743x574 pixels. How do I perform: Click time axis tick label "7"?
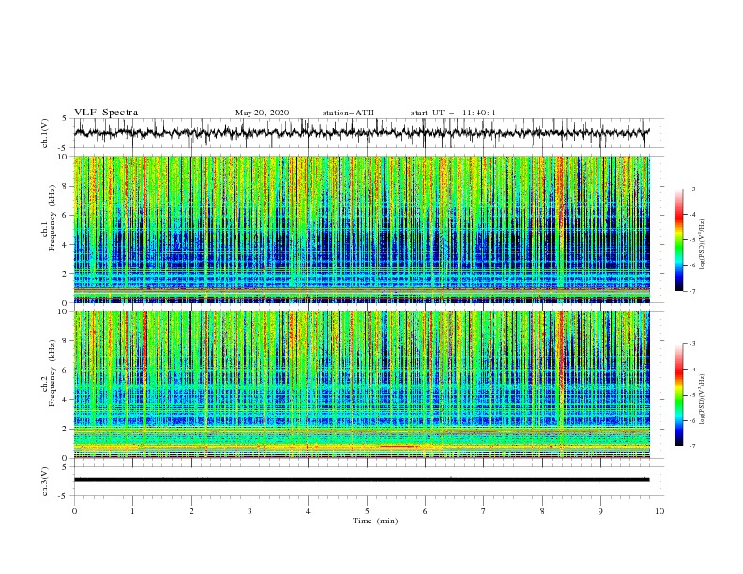484,511
